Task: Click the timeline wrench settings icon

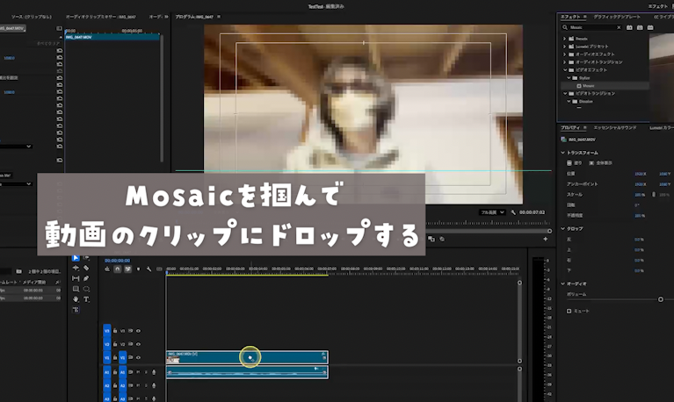Action: 149,269
